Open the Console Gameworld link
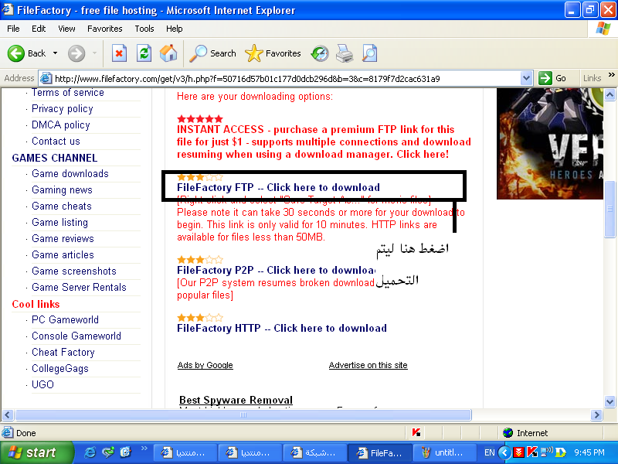The height and width of the screenshot is (464, 618). pyautogui.click(x=76, y=336)
